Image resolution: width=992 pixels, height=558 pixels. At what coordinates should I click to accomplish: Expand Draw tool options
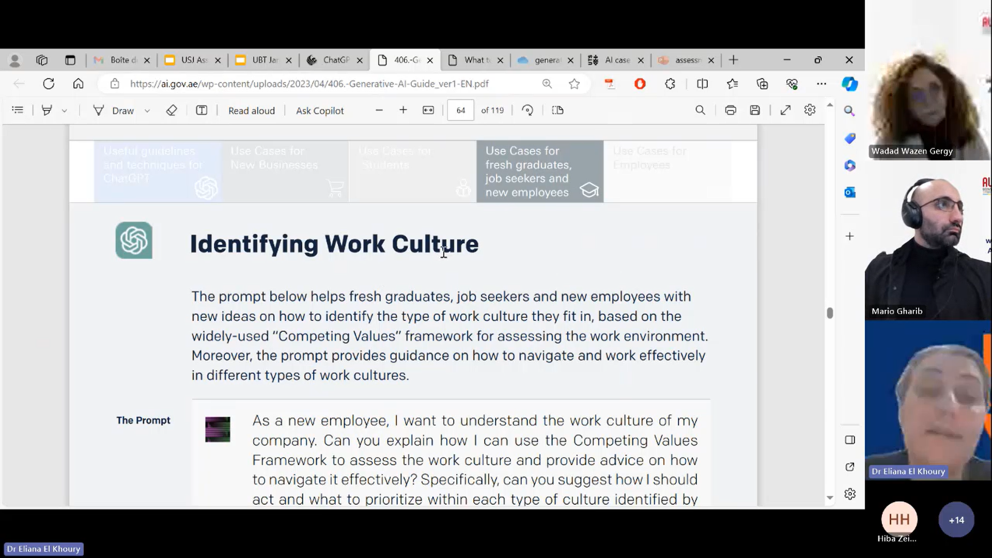pos(147,111)
